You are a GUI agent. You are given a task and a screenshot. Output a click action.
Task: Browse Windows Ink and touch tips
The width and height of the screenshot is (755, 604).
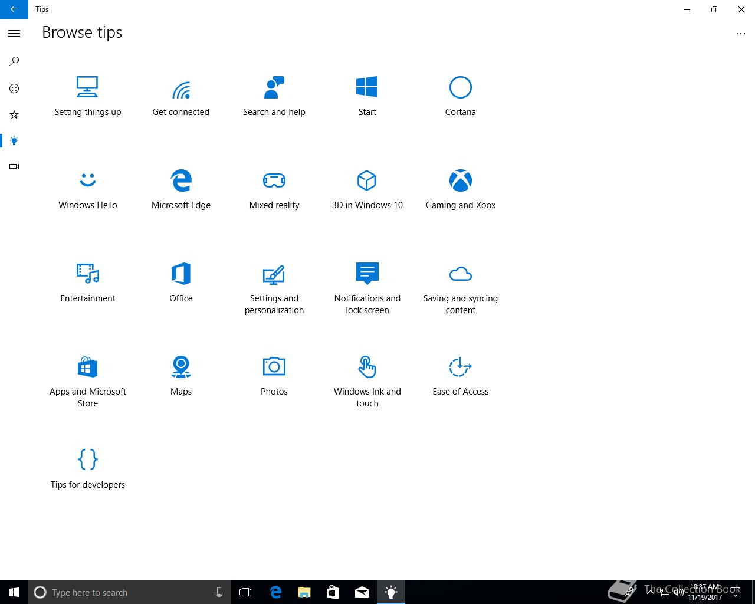pos(367,382)
